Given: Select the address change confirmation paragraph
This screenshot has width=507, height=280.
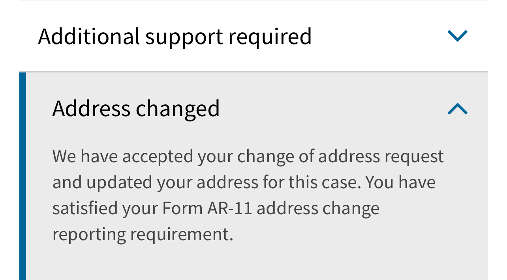Looking at the screenshot, I should coord(248,195).
